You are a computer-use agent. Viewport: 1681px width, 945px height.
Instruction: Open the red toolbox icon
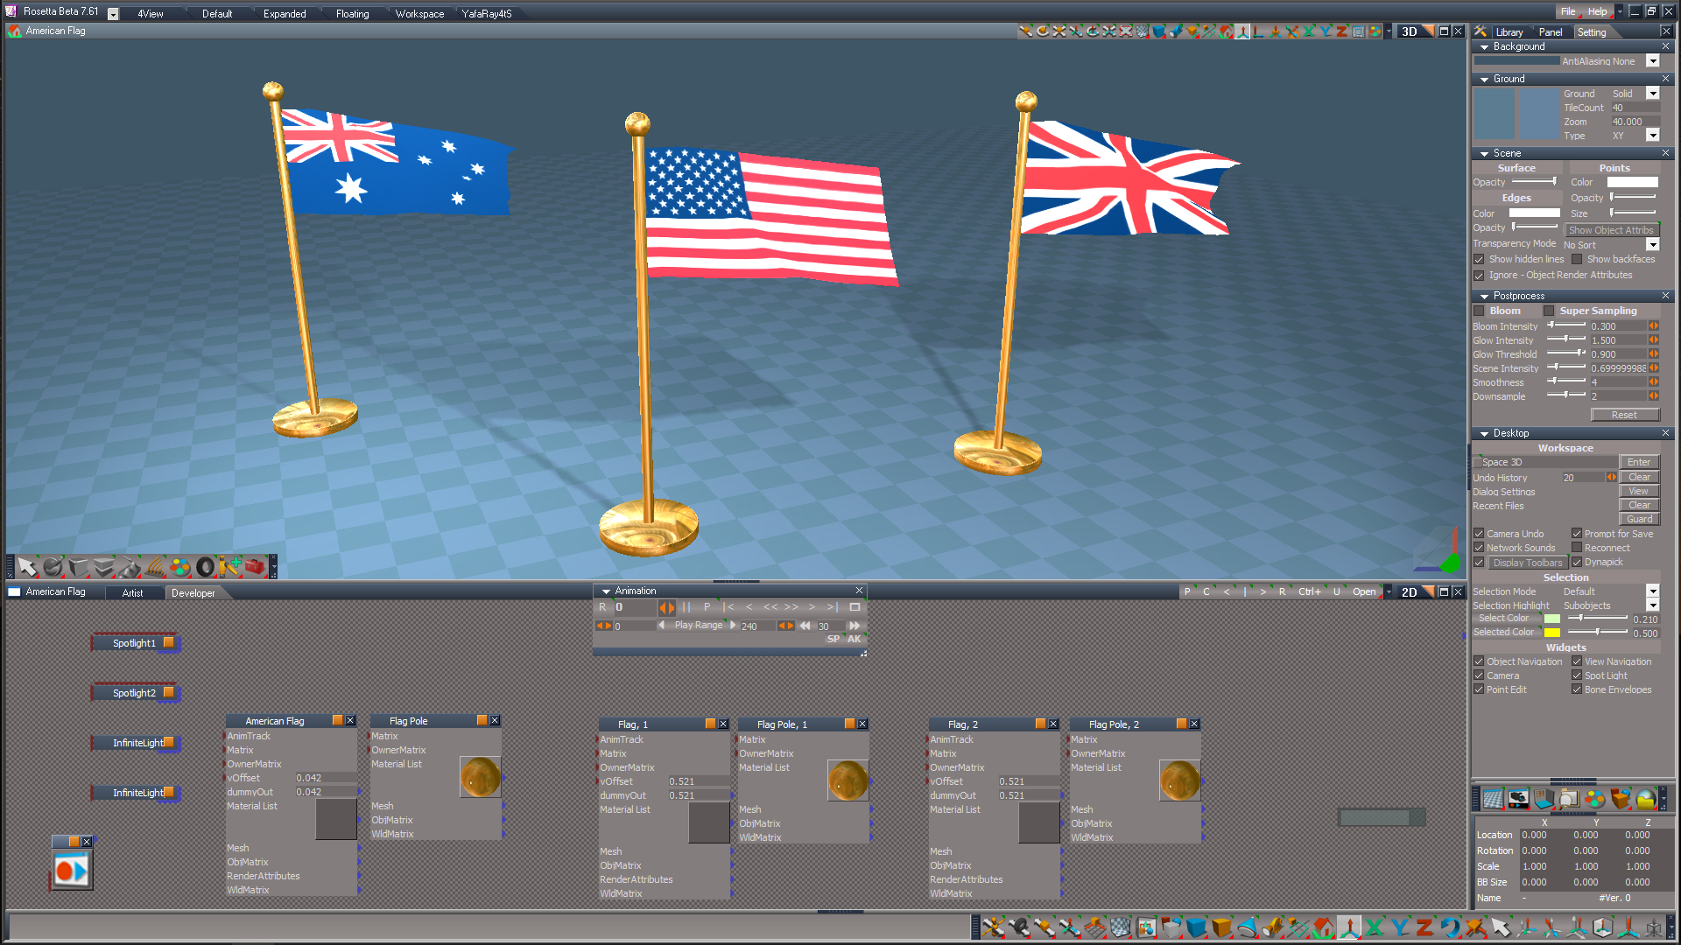pos(255,567)
